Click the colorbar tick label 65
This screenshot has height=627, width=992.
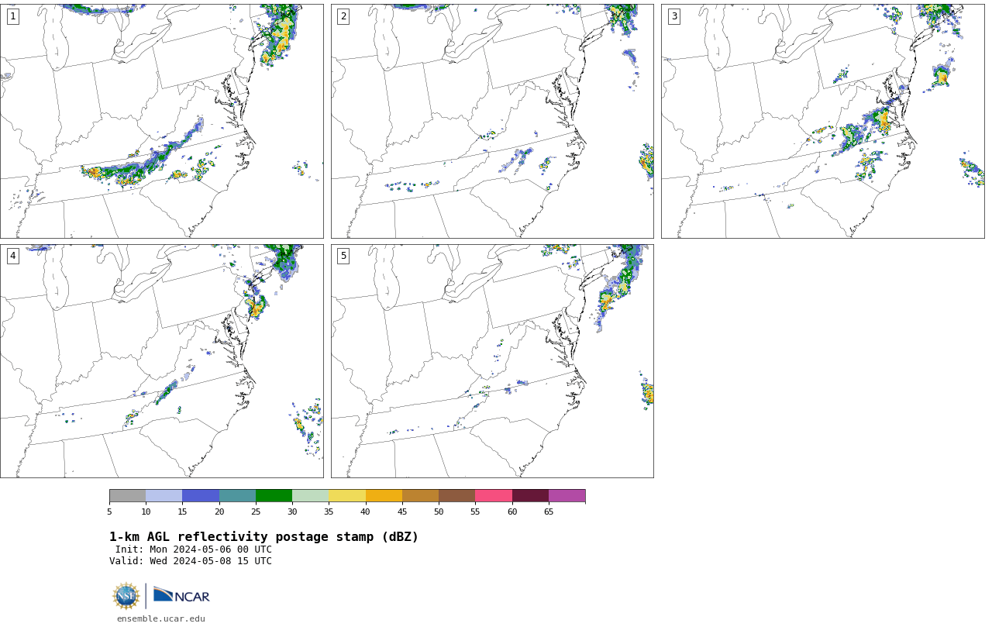[549, 512]
